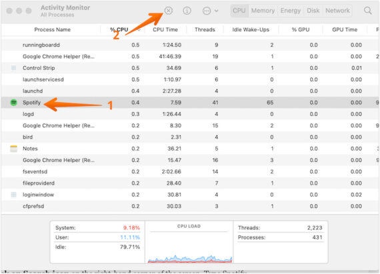380x274 pixels.
Task: Sort by % CPU column header
Action: [x=119, y=29]
